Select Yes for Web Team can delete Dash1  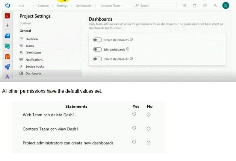click(134, 114)
